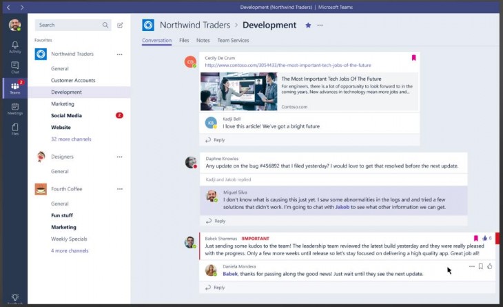Switch to the Files tab
The height and width of the screenshot is (307, 503).
click(x=184, y=41)
